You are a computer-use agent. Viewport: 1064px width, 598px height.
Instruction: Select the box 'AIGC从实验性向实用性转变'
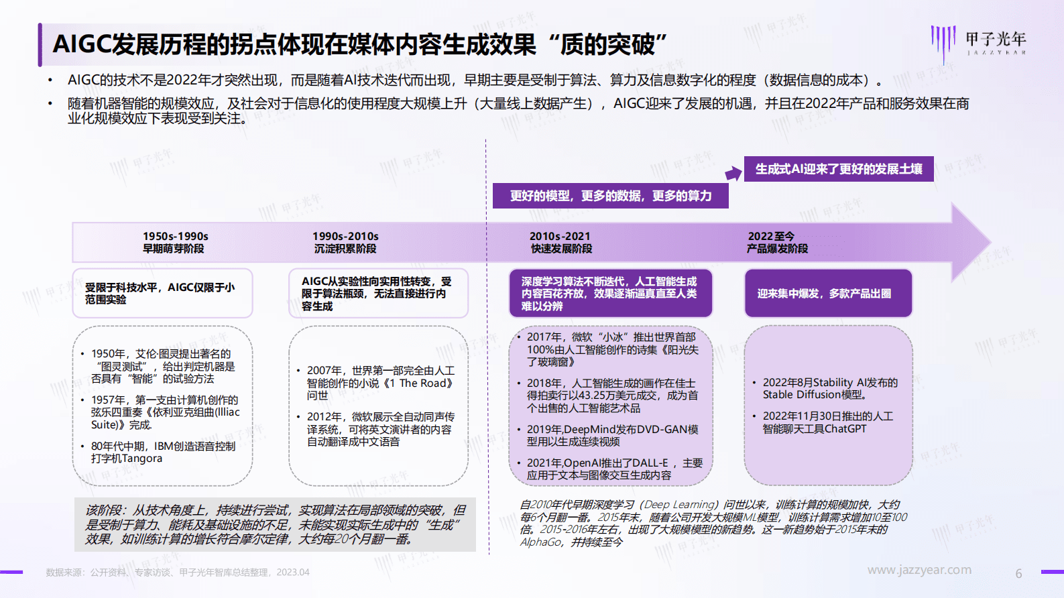coord(378,293)
